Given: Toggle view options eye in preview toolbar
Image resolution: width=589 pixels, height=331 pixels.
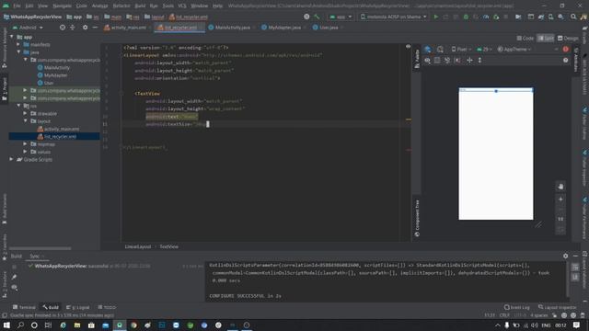Looking at the screenshot, I should point(427,61).
